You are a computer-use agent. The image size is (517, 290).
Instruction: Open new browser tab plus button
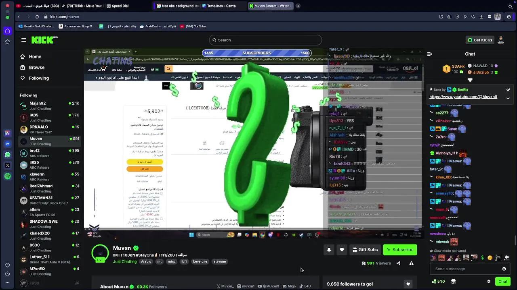coord(298,6)
